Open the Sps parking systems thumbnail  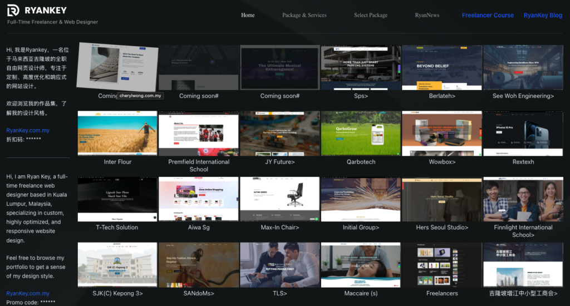click(361, 67)
